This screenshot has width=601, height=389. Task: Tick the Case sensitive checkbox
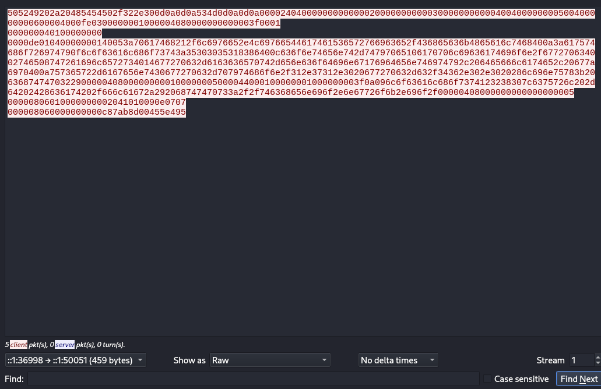tap(487, 379)
